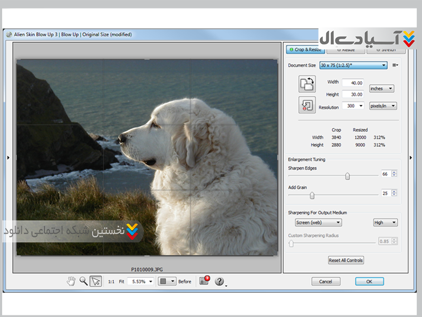Click the swap width and height icon

(x=306, y=83)
